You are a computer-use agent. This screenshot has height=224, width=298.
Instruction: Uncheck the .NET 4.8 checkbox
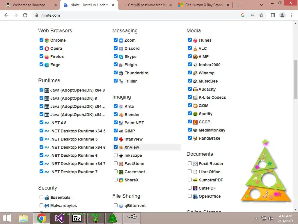[41, 122]
